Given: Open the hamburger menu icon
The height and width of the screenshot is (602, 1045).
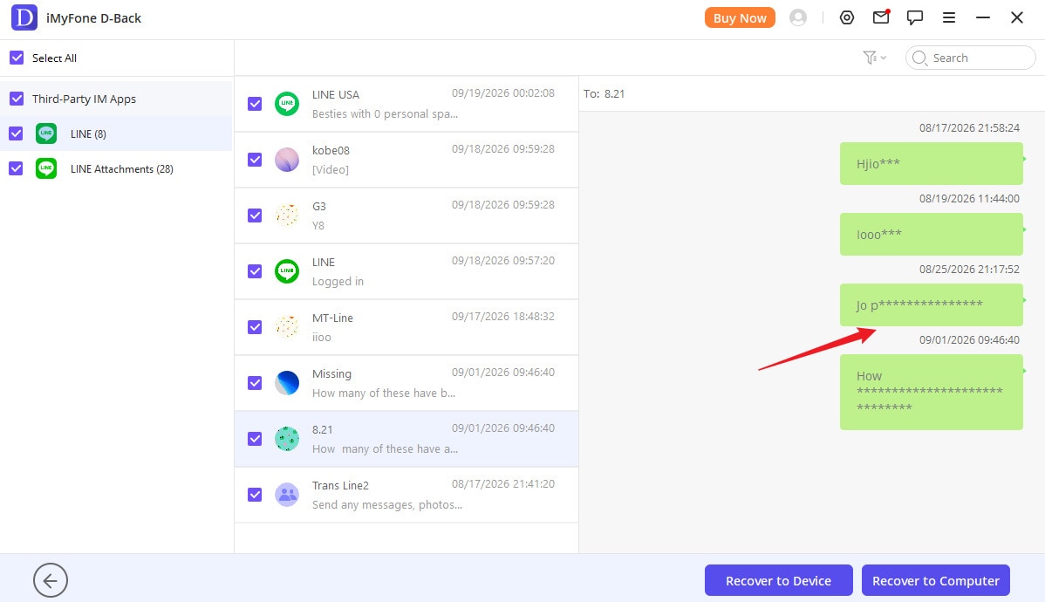Looking at the screenshot, I should click(949, 18).
